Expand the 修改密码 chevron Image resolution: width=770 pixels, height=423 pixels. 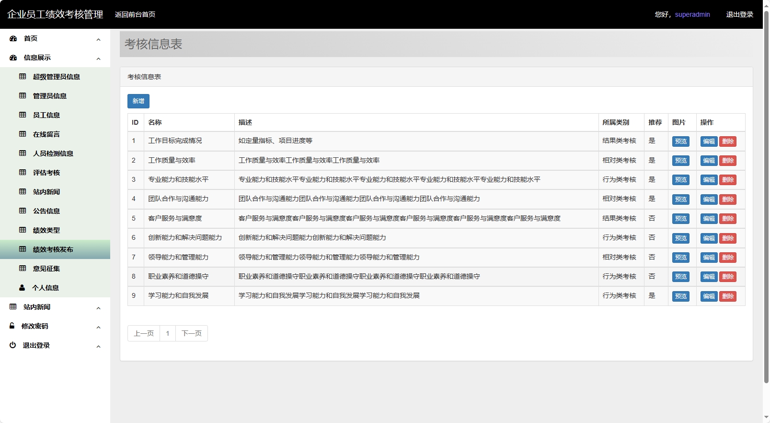[x=98, y=327]
